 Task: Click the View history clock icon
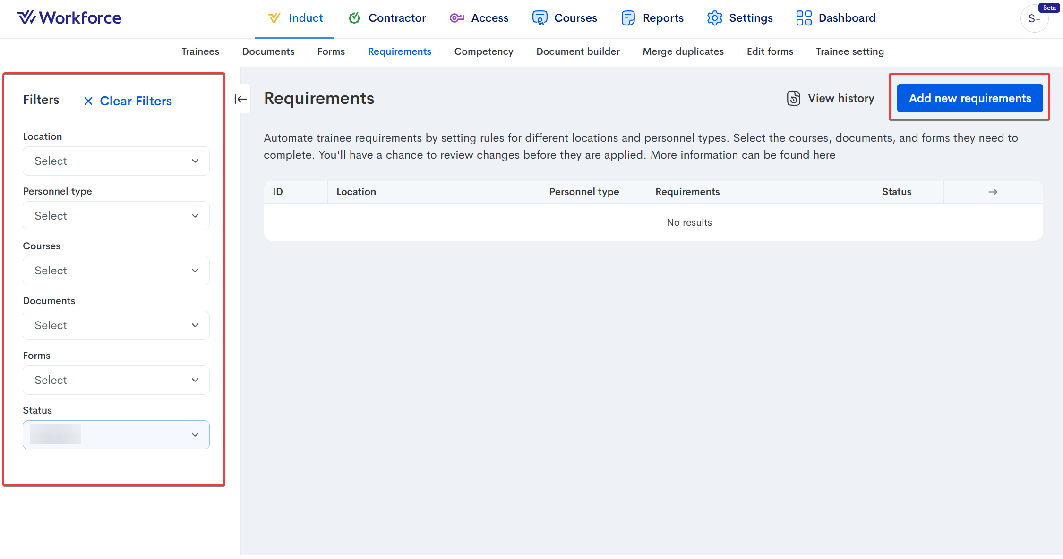[793, 98]
